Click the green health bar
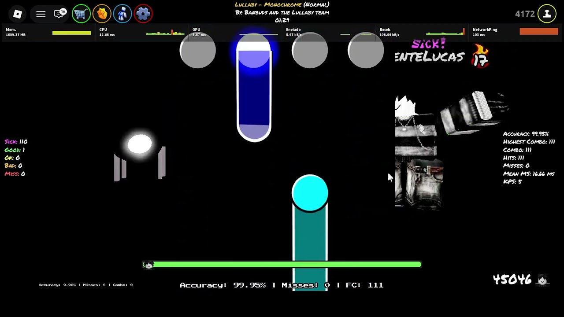The width and height of the screenshot is (564, 317). (x=282, y=265)
